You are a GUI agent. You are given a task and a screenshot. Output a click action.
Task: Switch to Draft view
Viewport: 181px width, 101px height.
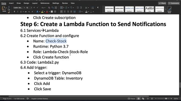coord(152,98)
